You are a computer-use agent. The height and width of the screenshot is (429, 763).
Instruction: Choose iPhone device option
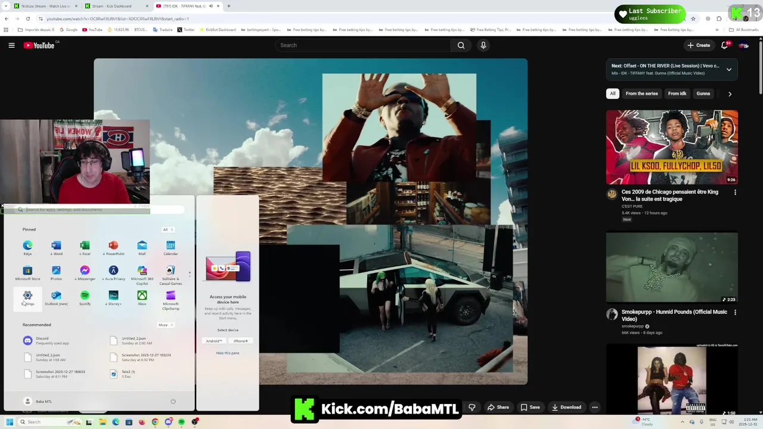[x=240, y=341]
